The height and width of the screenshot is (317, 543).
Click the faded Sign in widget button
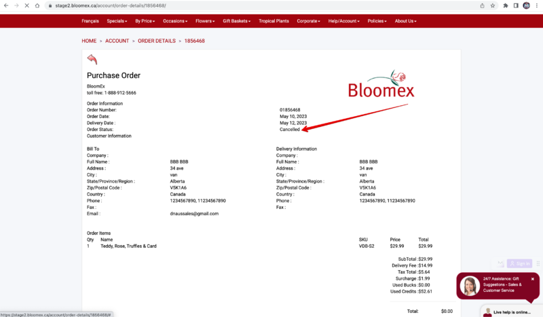click(x=519, y=263)
